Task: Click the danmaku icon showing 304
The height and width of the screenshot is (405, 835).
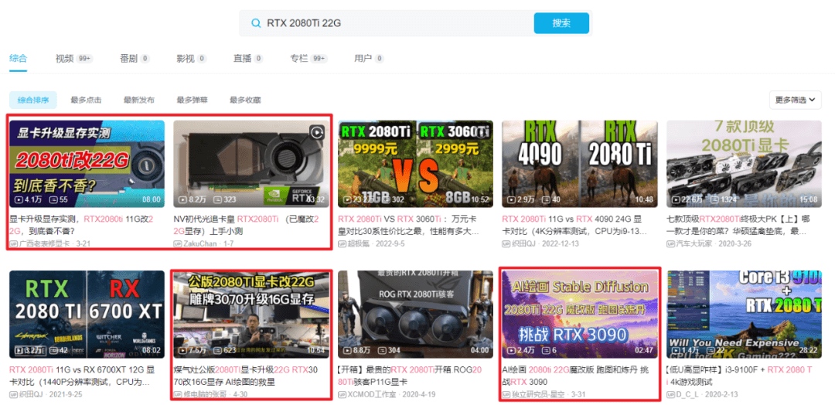Action: pyautogui.click(x=382, y=351)
